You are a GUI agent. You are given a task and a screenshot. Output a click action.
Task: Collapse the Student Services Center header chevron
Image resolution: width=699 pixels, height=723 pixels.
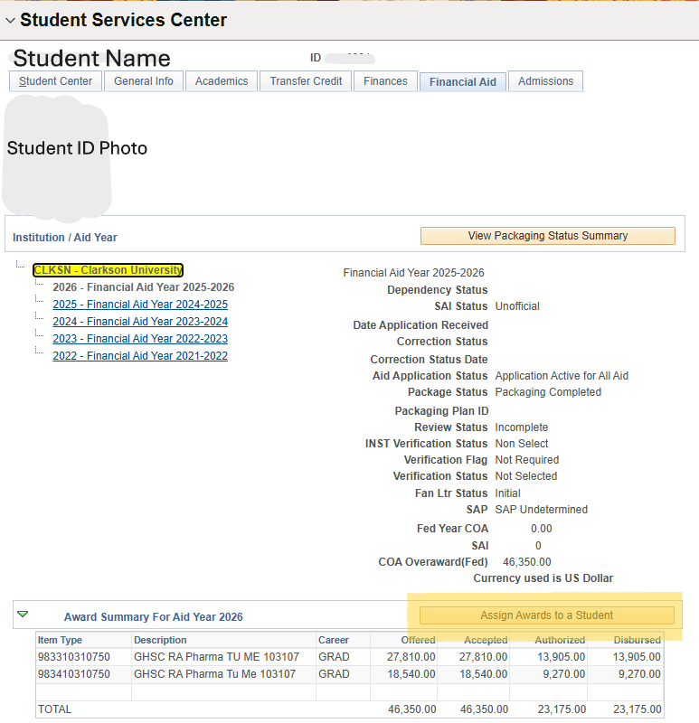[10, 20]
